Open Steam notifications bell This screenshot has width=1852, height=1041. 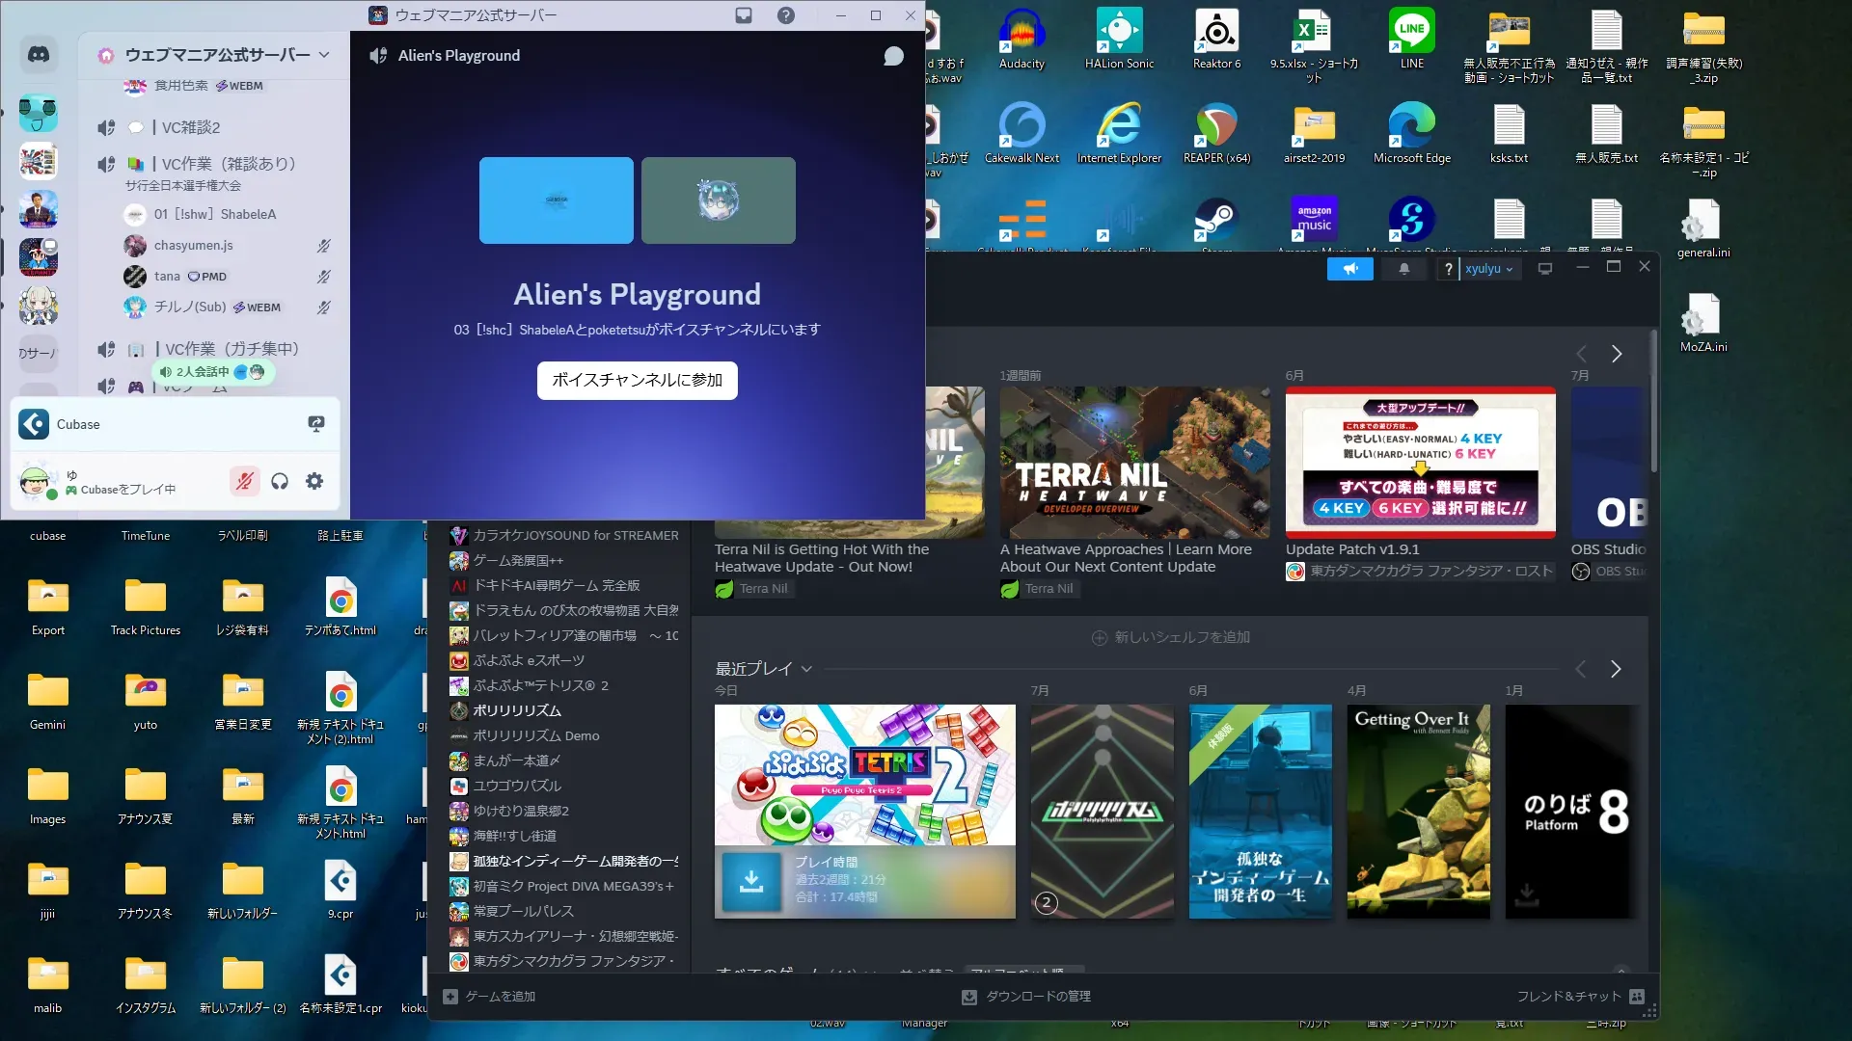pyautogui.click(x=1404, y=269)
